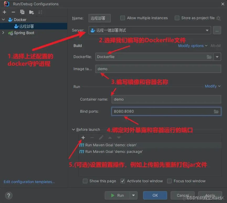Open Bind ports editor folder icon
227x203 pixels.
[x=216, y=111]
